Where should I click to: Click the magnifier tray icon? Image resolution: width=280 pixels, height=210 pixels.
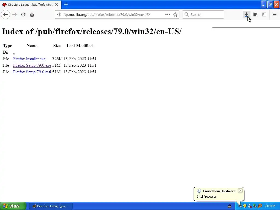pos(260,206)
